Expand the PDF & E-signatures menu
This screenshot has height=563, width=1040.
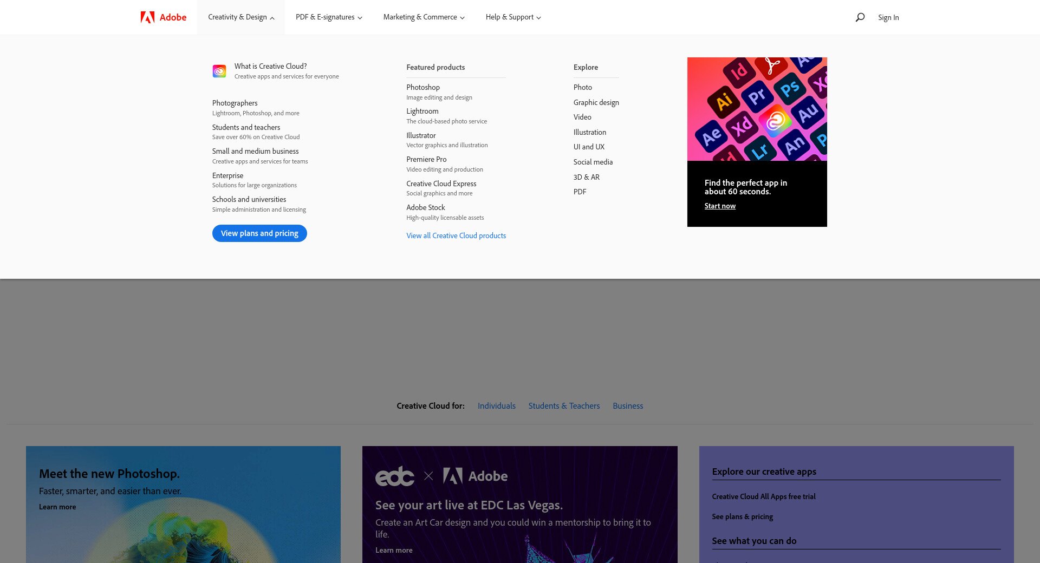point(329,17)
